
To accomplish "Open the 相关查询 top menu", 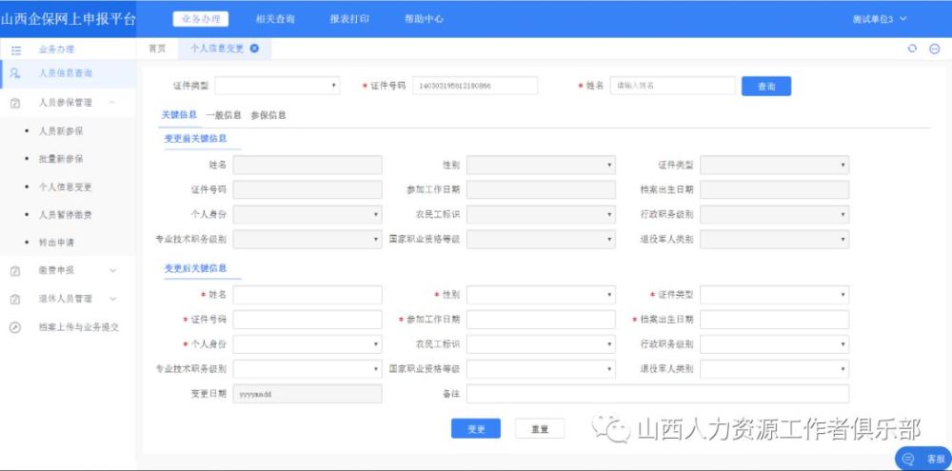I will tap(275, 19).
